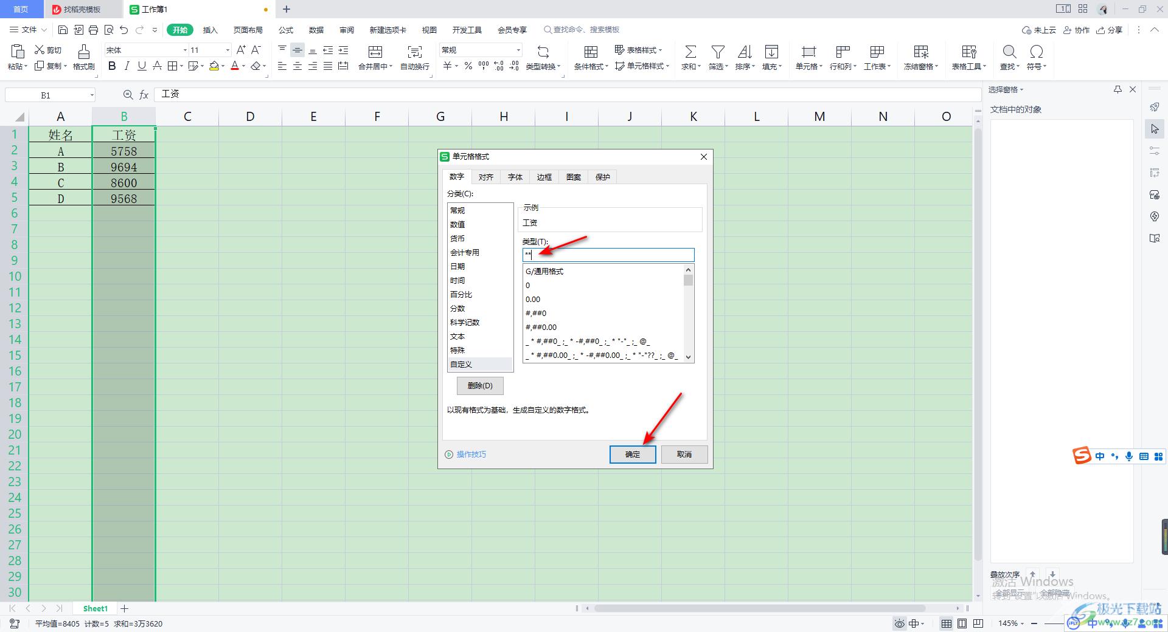
Task: Click Conditional Formatting (条件格式) icon
Action: point(591,51)
